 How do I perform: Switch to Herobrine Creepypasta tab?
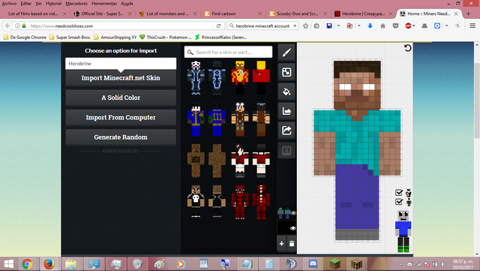[x=363, y=14]
